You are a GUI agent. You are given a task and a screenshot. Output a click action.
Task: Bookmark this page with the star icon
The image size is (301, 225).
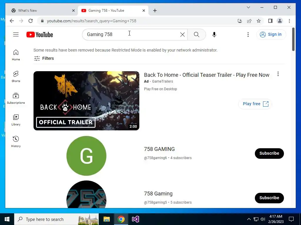click(259, 21)
